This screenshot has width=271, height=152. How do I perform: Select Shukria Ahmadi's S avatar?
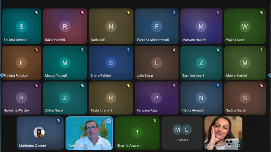[21, 27]
